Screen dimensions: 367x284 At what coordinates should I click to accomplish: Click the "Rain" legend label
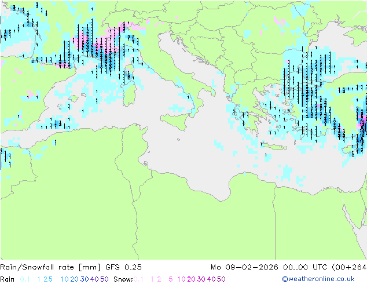point(8,279)
